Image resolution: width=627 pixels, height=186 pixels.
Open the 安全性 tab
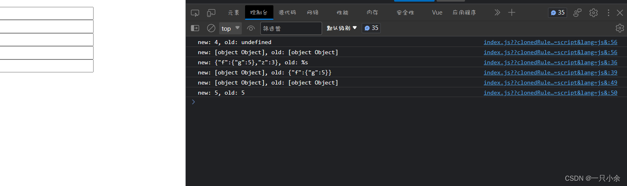click(x=405, y=13)
